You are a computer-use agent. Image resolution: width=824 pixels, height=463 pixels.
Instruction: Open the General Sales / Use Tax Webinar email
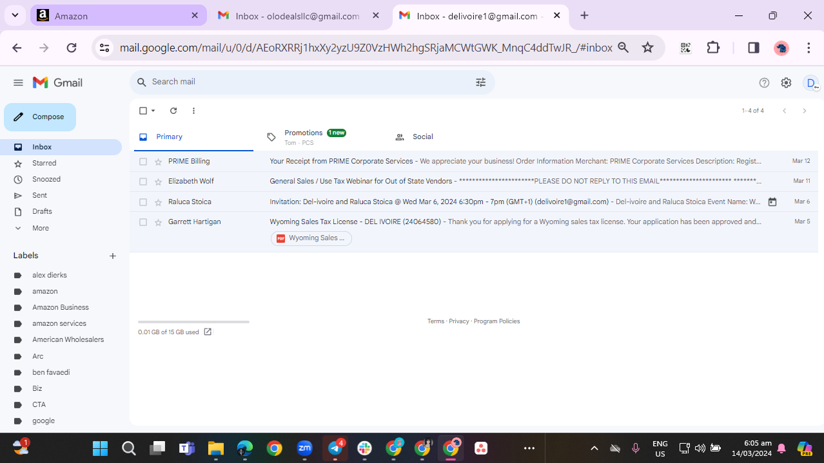coord(474,182)
